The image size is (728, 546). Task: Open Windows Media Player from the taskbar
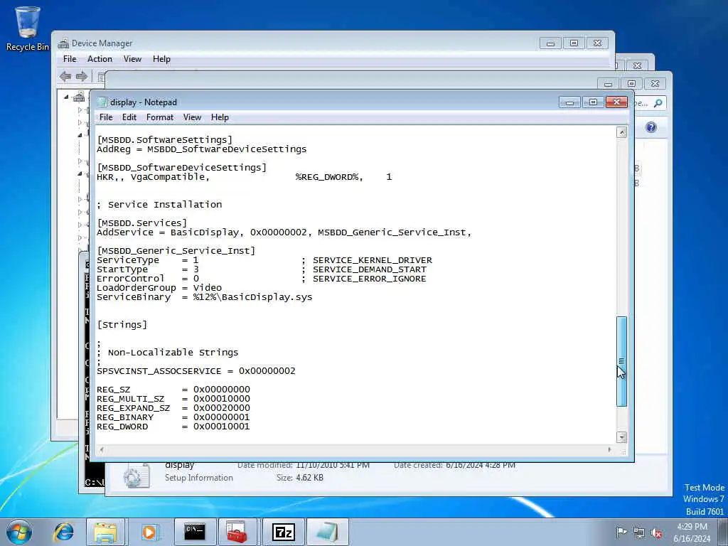tap(150, 532)
